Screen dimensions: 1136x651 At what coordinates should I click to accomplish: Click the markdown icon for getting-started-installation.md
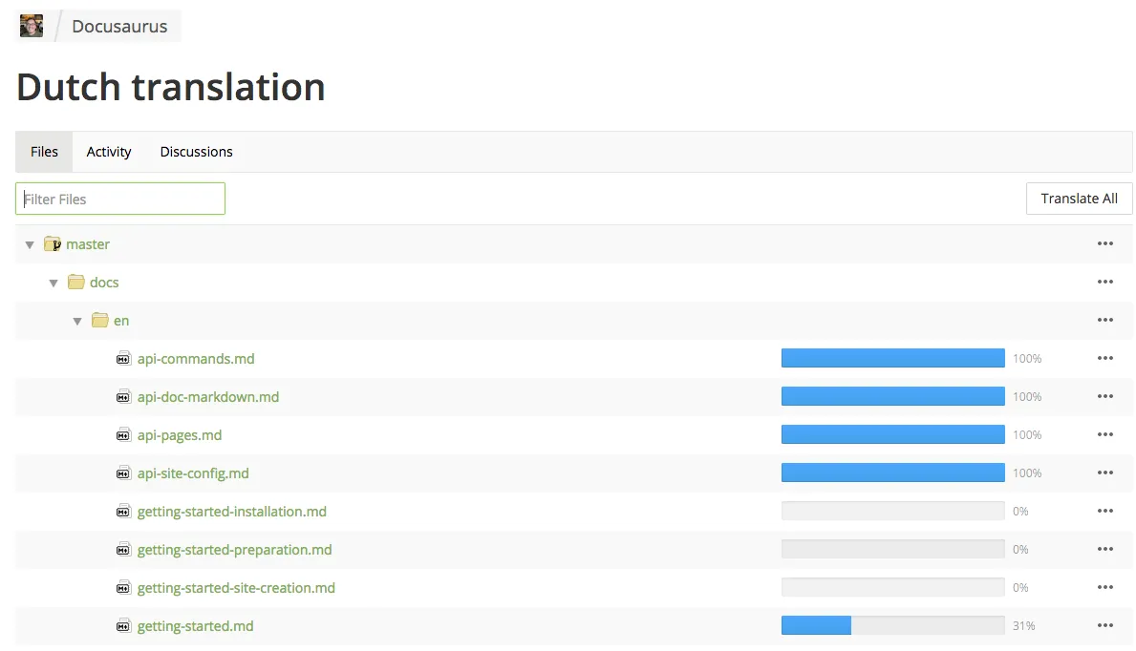tap(124, 512)
